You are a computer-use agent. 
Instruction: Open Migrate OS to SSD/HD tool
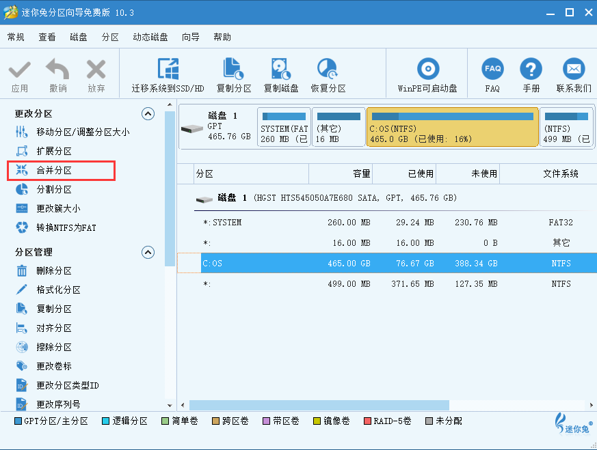click(x=168, y=76)
